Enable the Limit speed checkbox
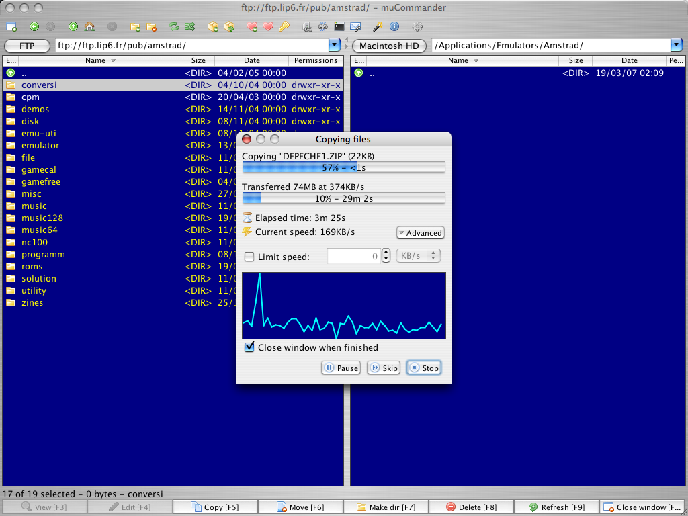The height and width of the screenshot is (516, 688). click(x=249, y=257)
